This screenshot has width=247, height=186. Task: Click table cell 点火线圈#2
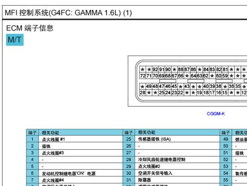coord(177,167)
